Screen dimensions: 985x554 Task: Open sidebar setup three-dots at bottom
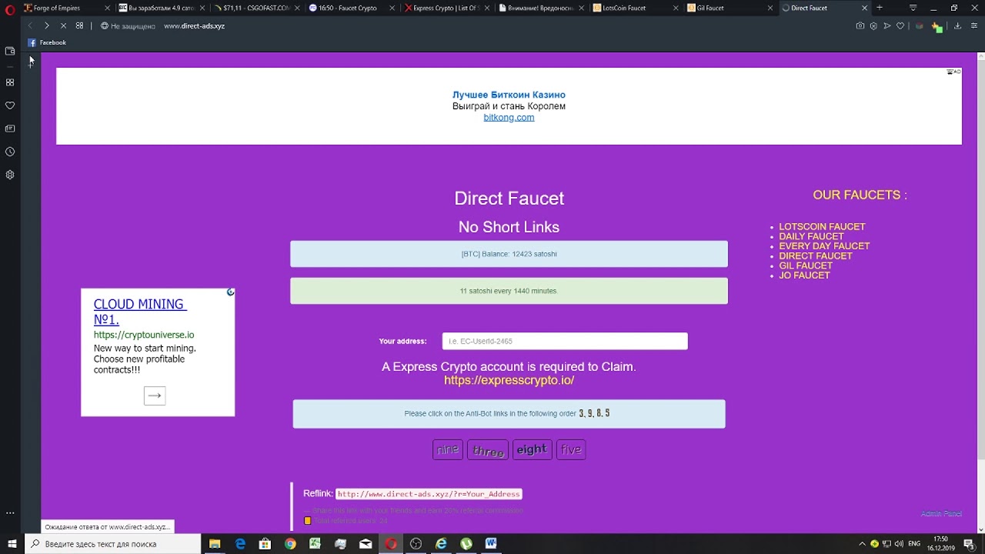pyautogui.click(x=10, y=512)
